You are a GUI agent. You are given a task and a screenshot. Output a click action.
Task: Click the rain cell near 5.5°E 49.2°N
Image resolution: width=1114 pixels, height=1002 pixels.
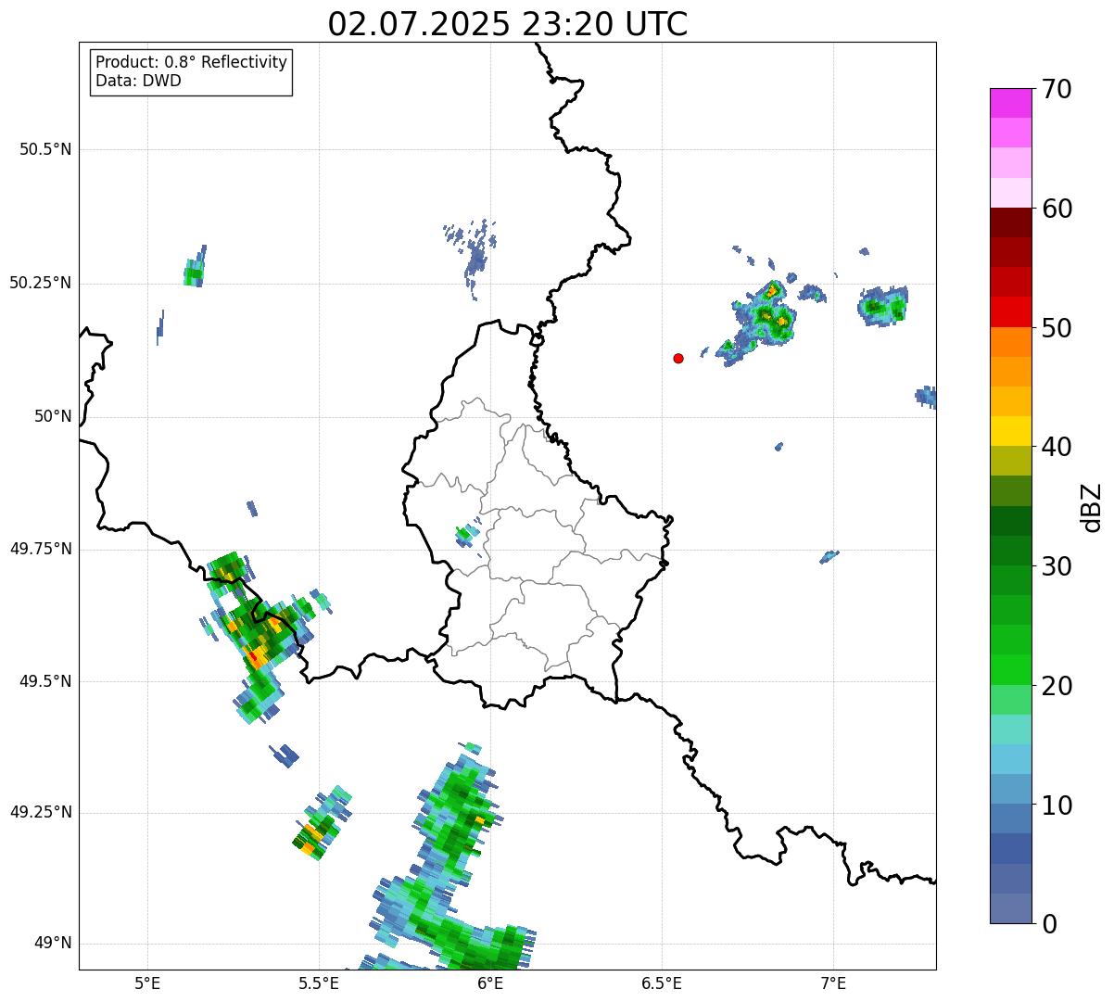322,823
